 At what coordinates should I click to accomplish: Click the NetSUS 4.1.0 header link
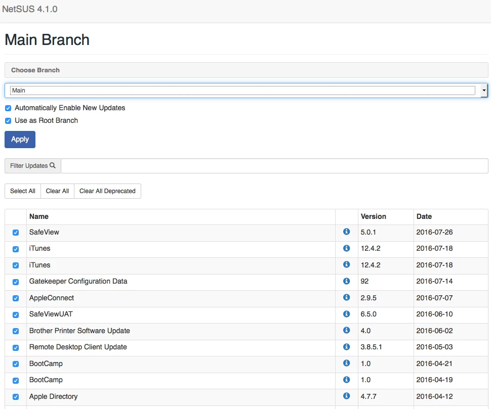30,9
